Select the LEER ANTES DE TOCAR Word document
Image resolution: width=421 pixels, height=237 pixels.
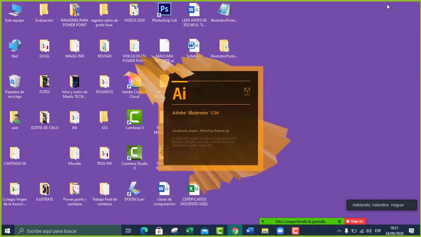coord(194,15)
